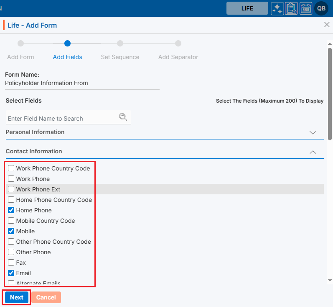
Task: Focus the field name search box
Action: (x=63, y=119)
